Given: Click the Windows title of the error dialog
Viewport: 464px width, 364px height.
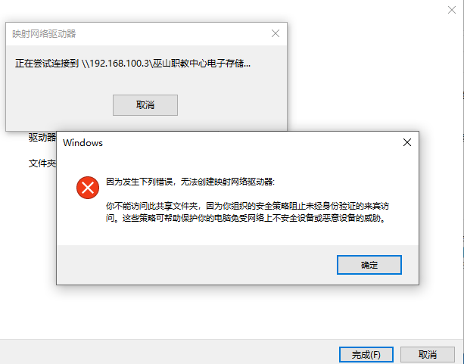Looking at the screenshot, I should (83, 142).
